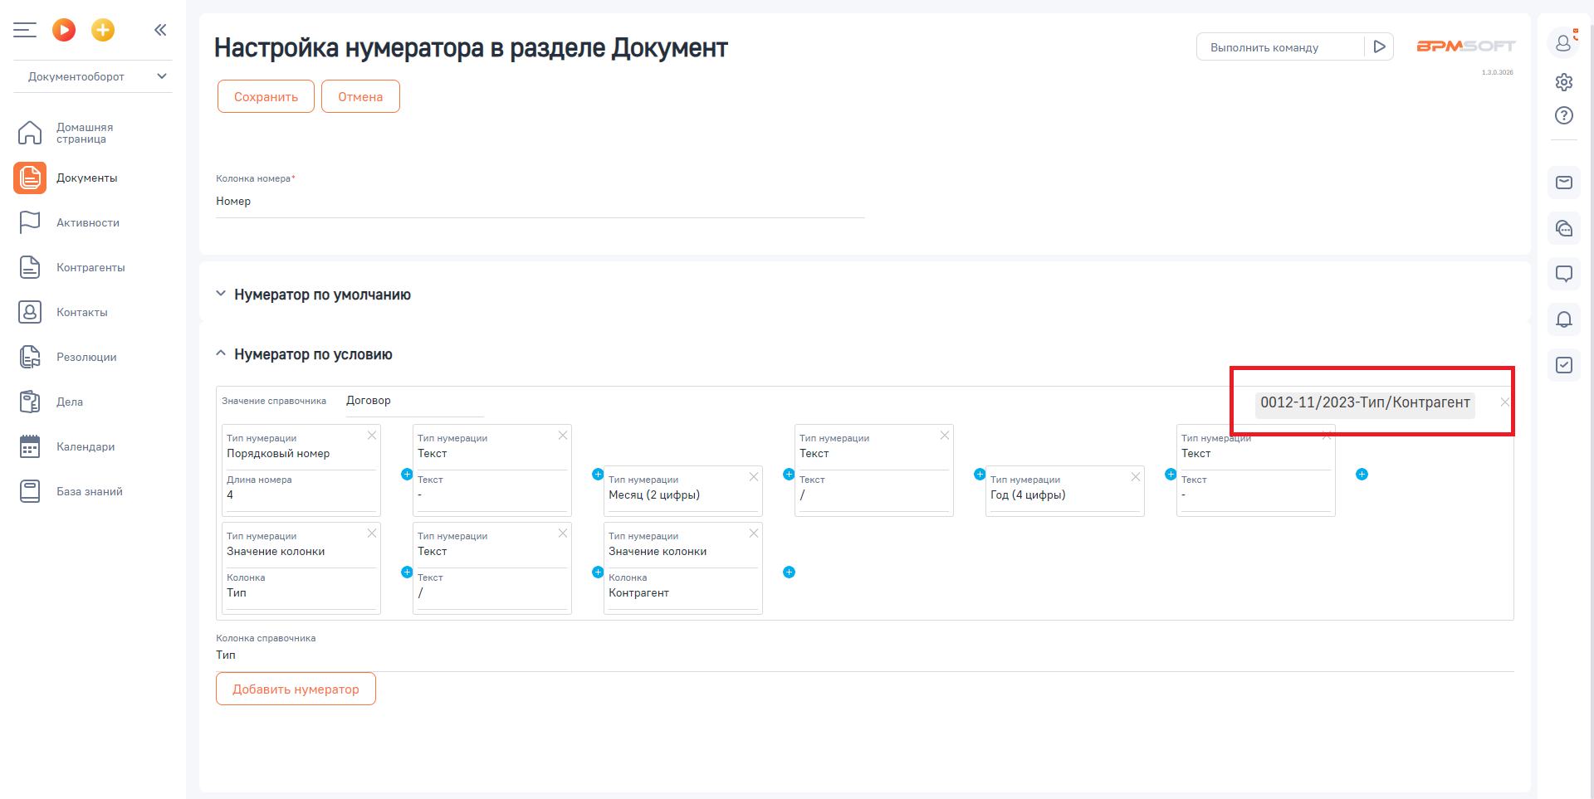This screenshot has width=1594, height=799.
Task: Open system settings gear icon
Action: (1564, 81)
